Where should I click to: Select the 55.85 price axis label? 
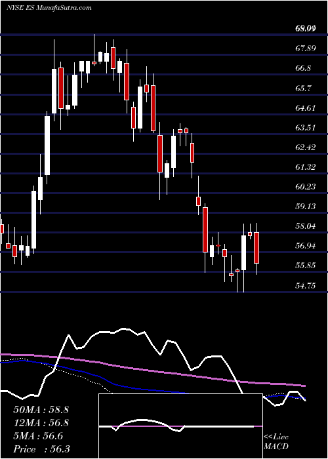tap(306, 266)
